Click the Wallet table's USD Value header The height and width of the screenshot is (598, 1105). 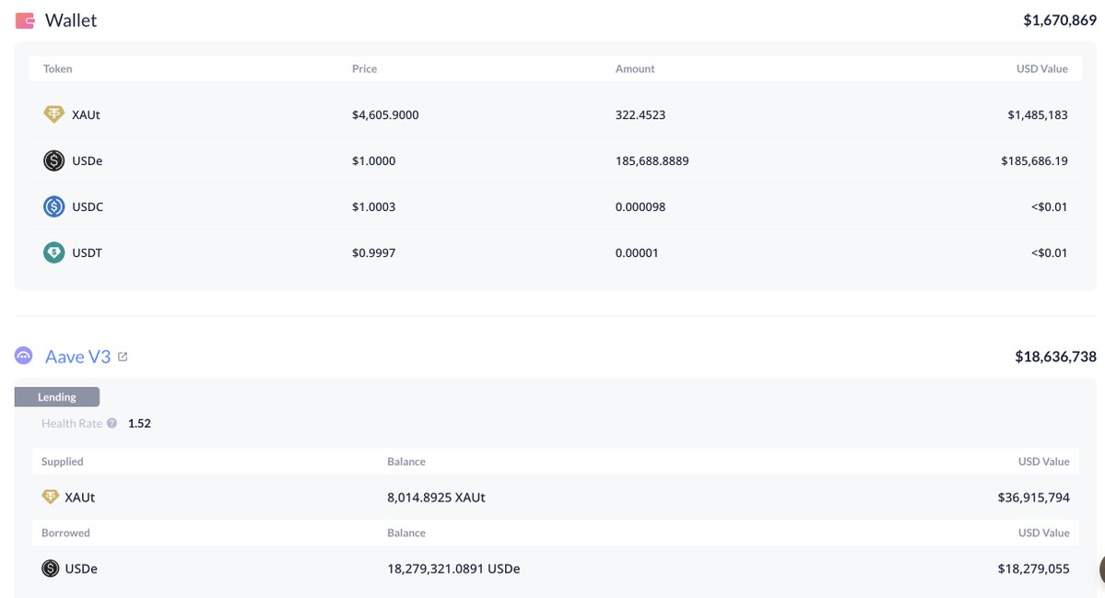coord(1041,69)
